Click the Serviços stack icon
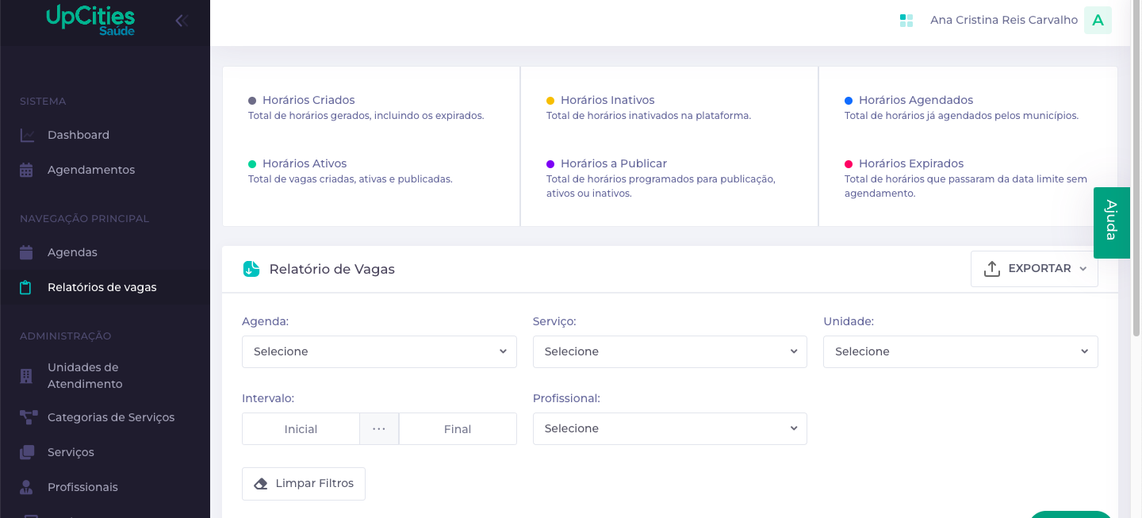Image resolution: width=1142 pixels, height=518 pixels. (27, 452)
